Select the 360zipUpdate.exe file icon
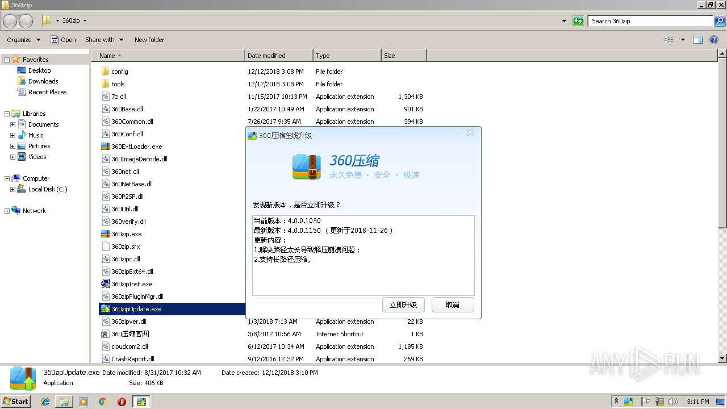This screenshot has height=409, width=727. point(105,309)
